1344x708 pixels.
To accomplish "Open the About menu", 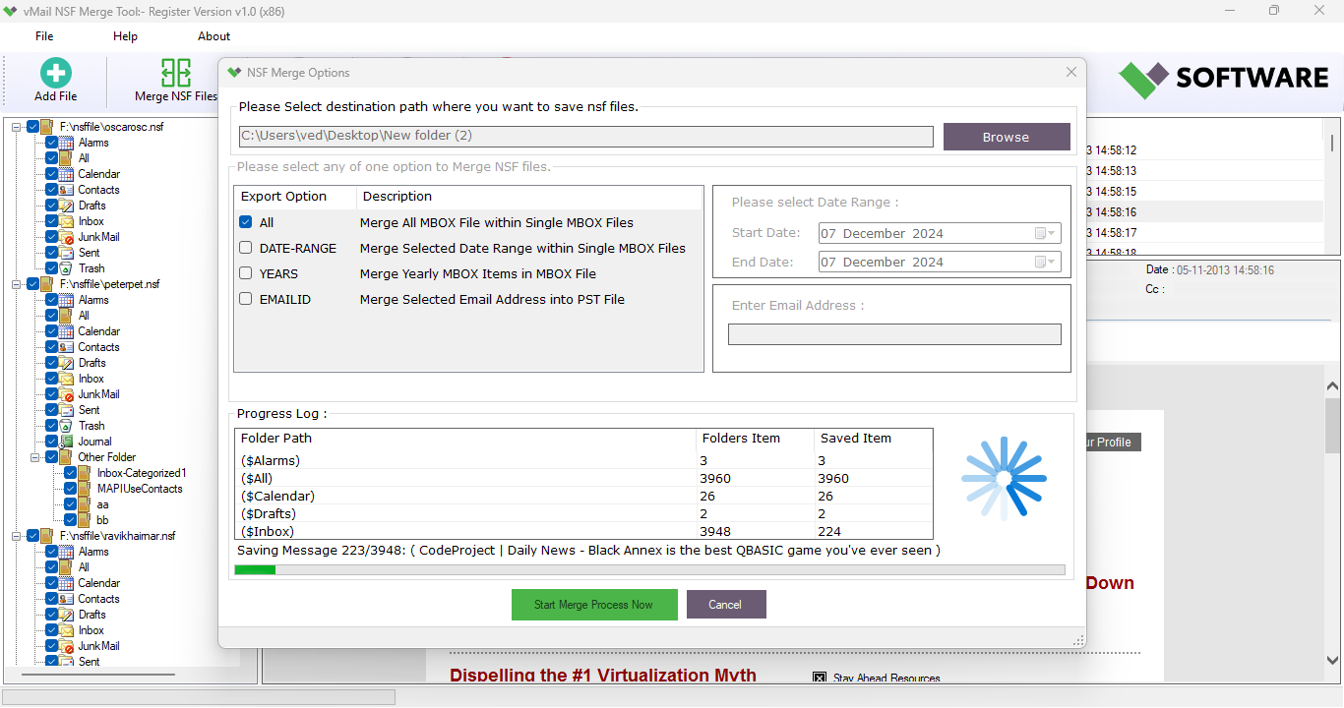I will pyautogui.click(x=214, y=36).
